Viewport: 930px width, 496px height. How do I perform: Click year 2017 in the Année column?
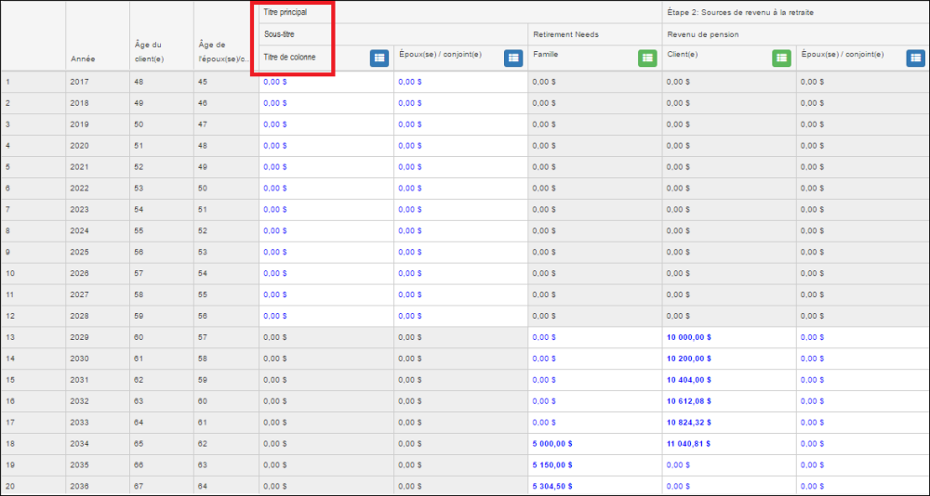tap(78, 81)
